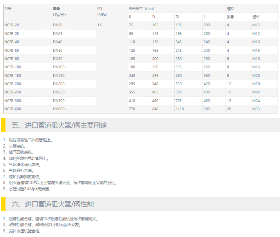Select the DL sub-column header

coord(178,17)
